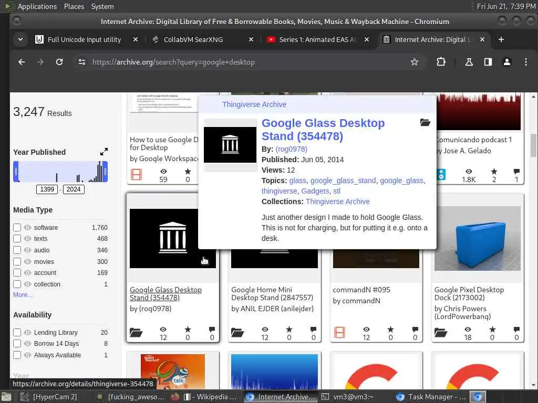This screenshot has height=403, width=538.
Task: Check the software media type checkbox
Action: [17, 228]
